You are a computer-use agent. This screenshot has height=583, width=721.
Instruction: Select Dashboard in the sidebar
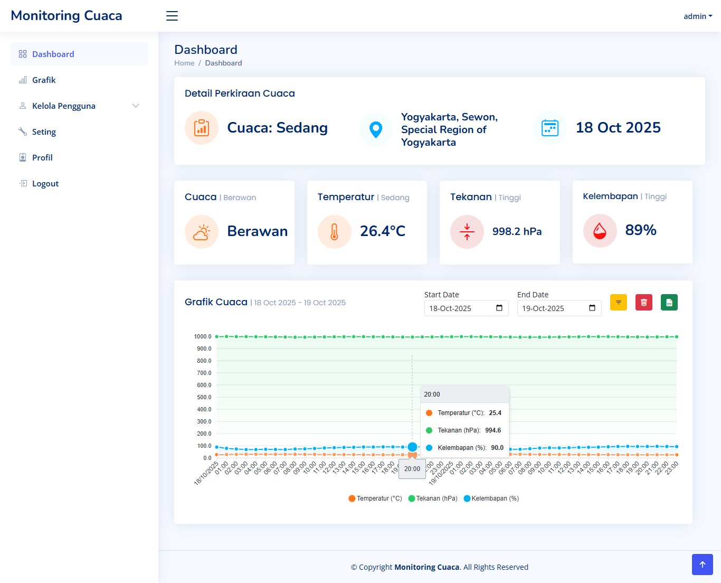(x=53, y=54)
